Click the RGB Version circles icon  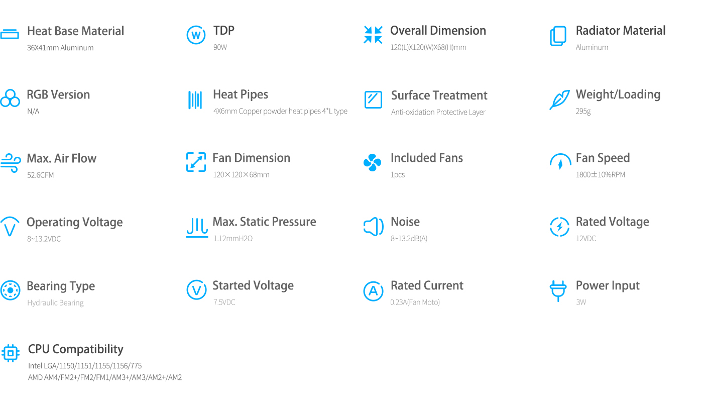pyautogui.click(x=10, y=98)
